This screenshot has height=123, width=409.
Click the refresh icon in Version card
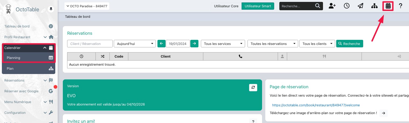coord(253,87)
